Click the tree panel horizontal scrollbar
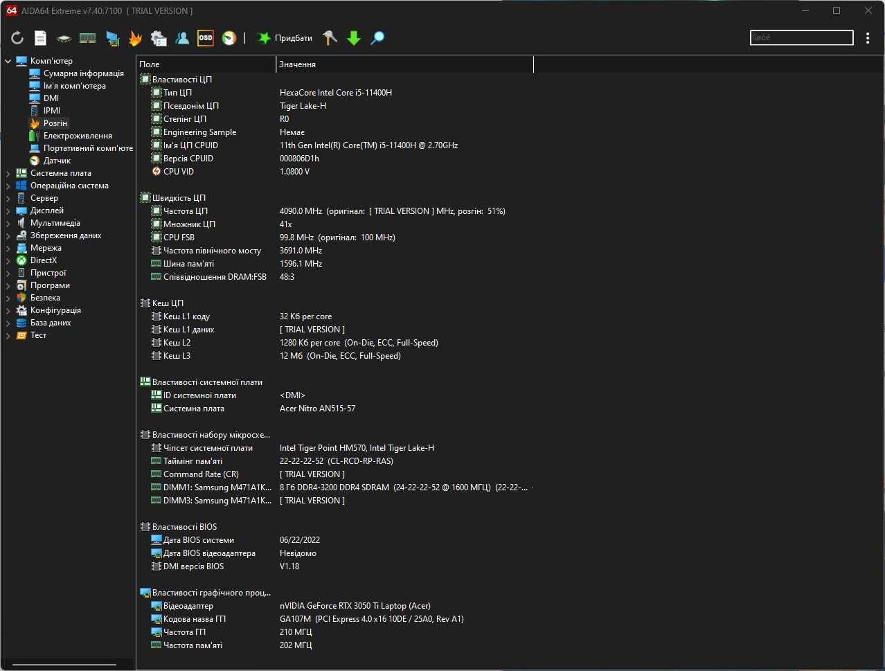Viewport: 885px width, 671px height. (x=64, y=666)
